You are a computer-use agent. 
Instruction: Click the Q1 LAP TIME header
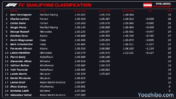point(80,11)
